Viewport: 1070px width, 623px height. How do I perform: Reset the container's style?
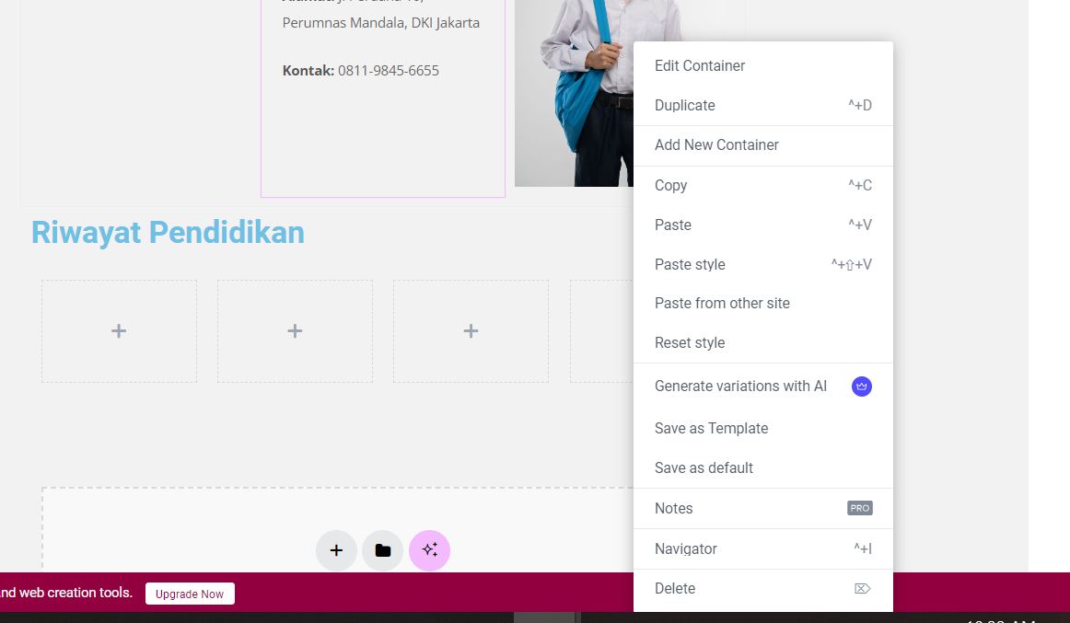coord(689,342)
